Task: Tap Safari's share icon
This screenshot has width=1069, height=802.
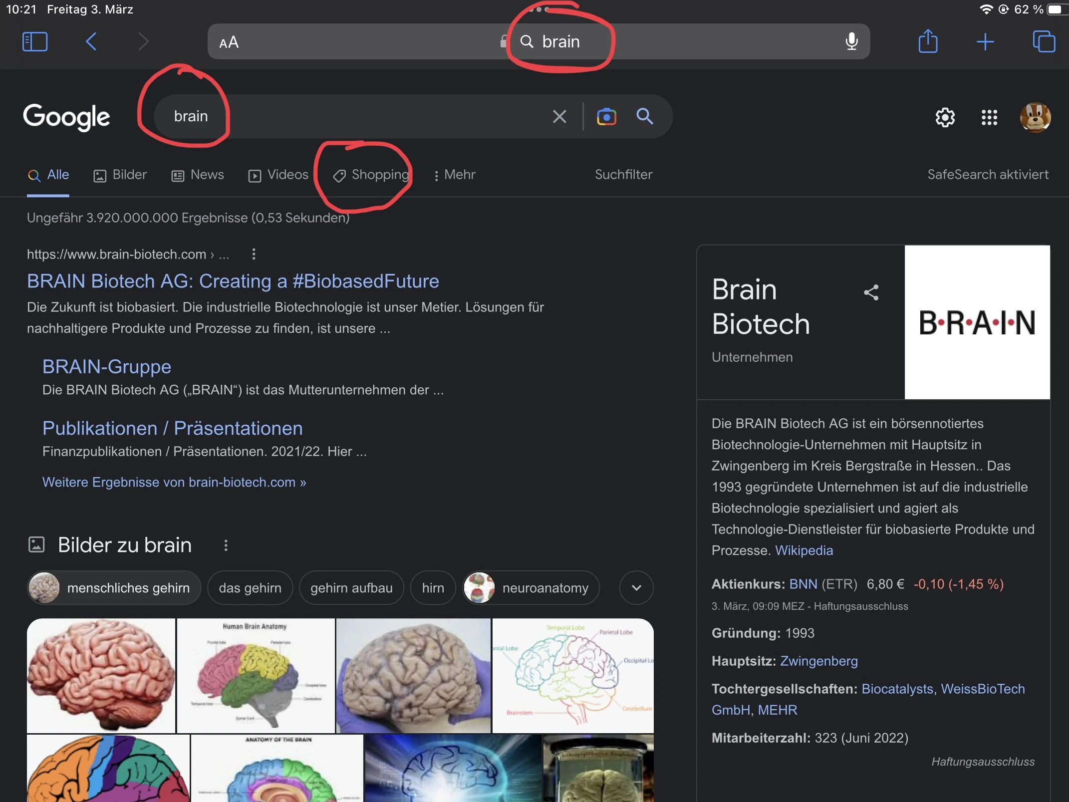Action: pyautogui.click(x=928, y=41)
